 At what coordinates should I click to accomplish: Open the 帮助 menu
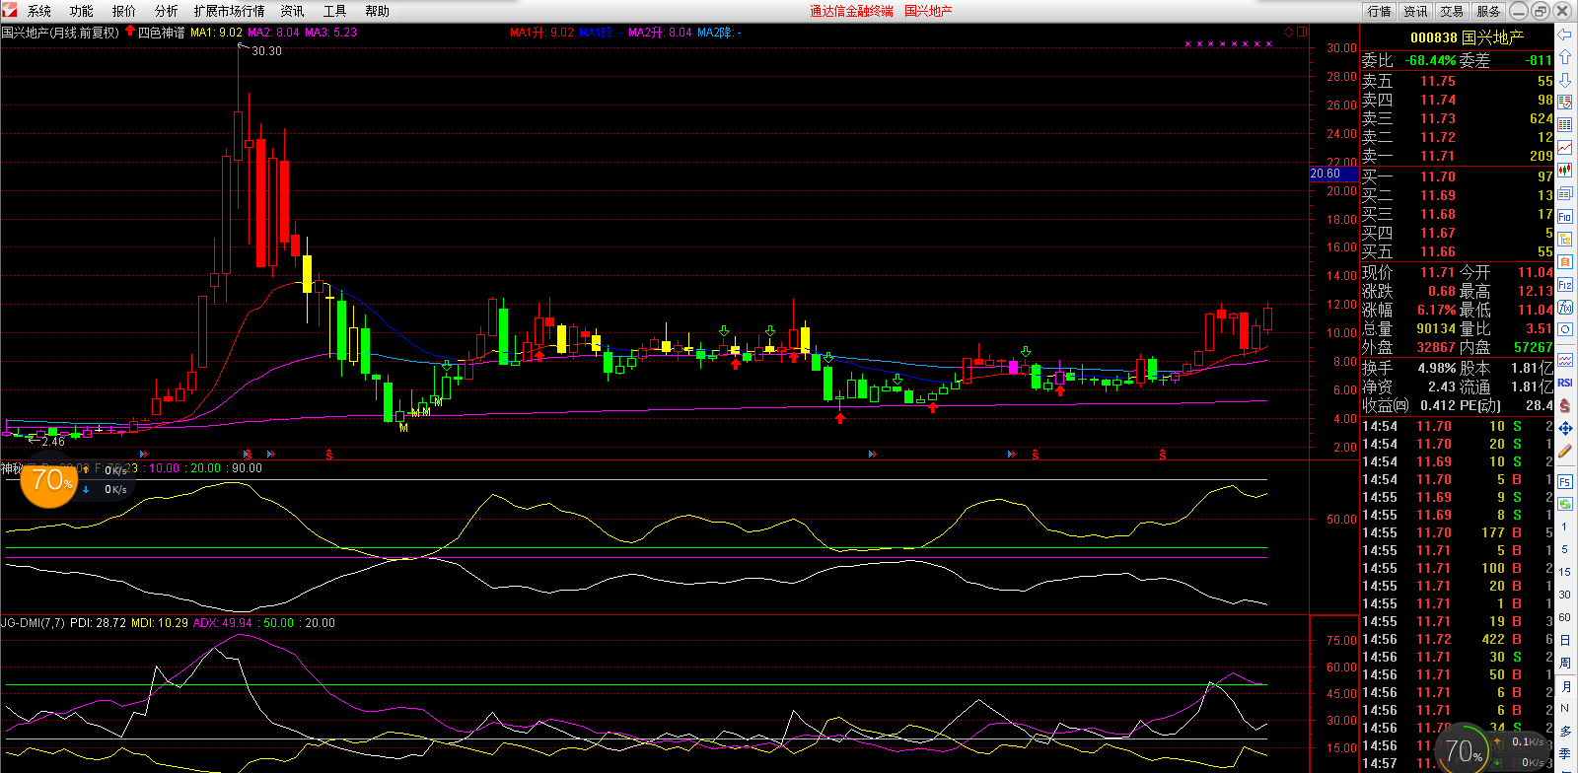tap(378, 11)
